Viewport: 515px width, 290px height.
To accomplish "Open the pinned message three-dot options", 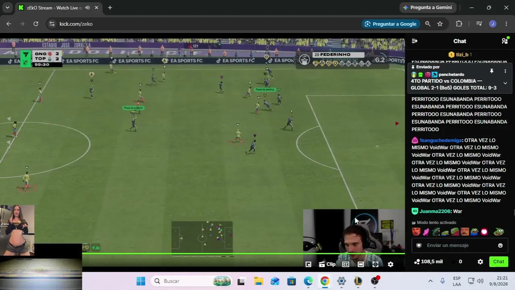I will pyautogui.click(x=505, y=71).
